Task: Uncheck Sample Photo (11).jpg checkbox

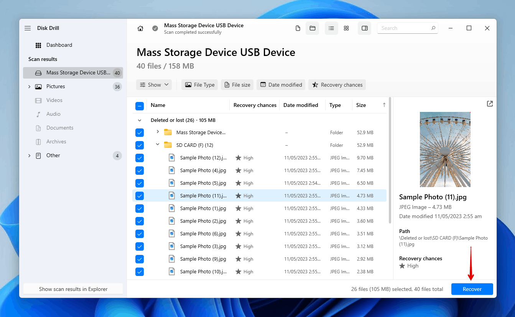Action: coord(140,196)
